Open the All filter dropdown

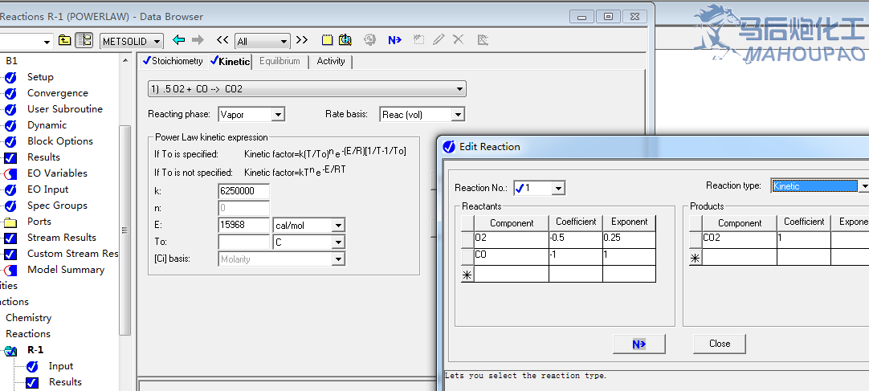284,41
